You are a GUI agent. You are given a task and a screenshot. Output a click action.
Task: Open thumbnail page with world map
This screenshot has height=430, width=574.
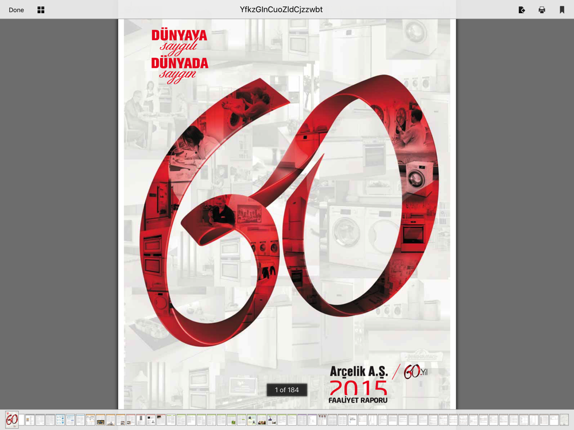91,420
